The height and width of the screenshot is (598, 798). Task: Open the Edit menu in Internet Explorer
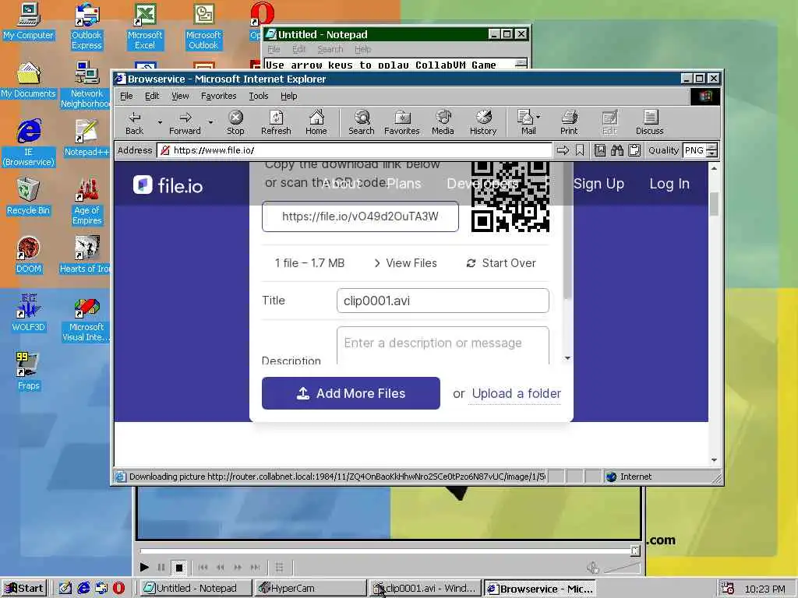(152, 96)
